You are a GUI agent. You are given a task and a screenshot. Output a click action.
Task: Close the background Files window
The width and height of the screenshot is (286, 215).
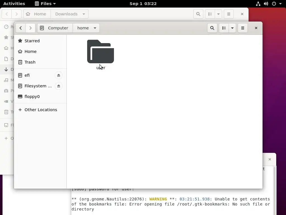pyautogui.click(x=242, y=14)
